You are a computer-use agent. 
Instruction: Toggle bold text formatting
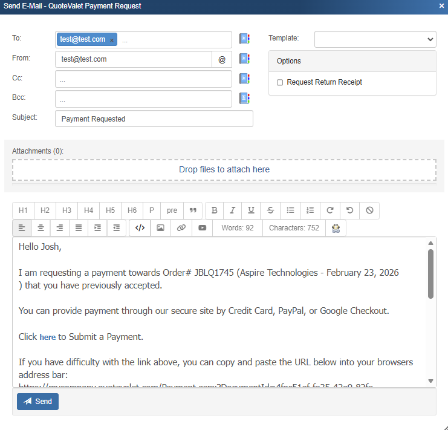click(215, 210)
